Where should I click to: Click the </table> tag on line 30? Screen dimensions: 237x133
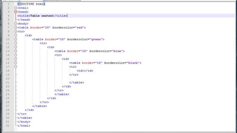coord(25,117)
